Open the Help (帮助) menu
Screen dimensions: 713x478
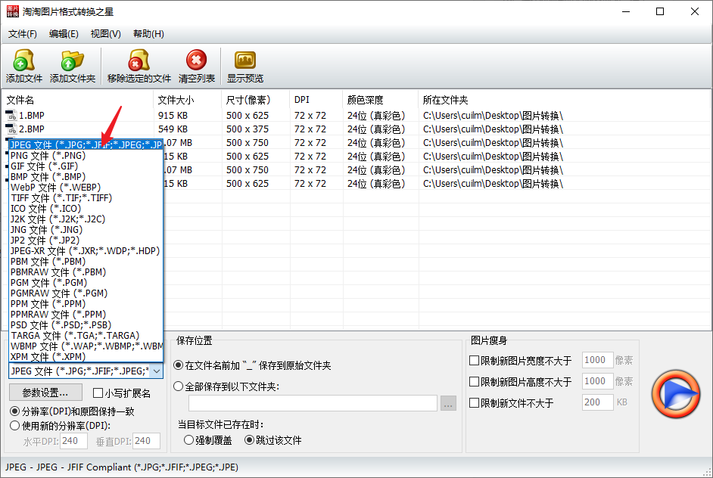pyautogui.click(x=148, y=34)
